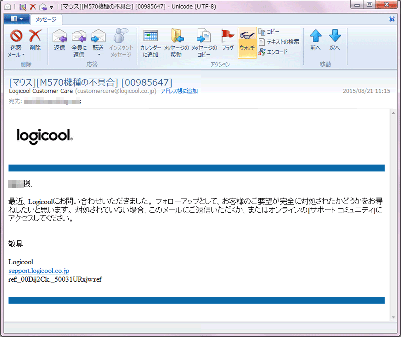401x337 pixels.
Task: Click the 敬具 closing text
Action: pos(16,244)
